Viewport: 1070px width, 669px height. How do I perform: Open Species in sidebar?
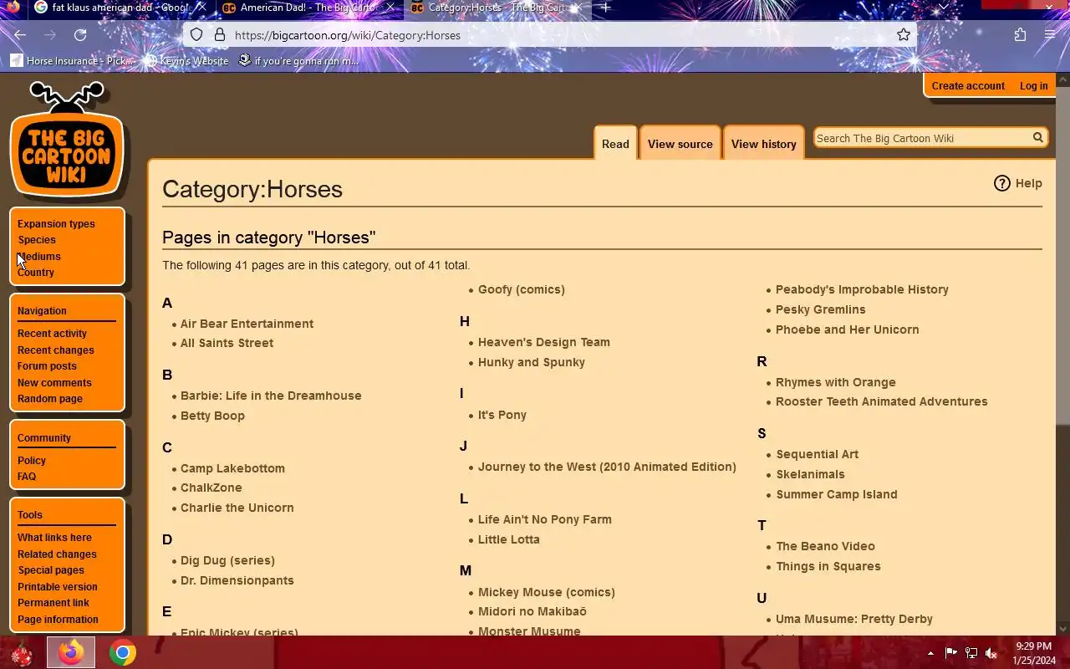click(37, 240)
